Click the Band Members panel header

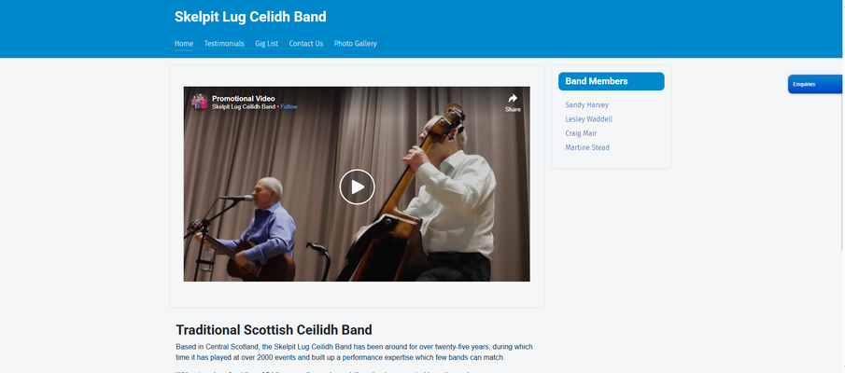(x=611, y=81)
